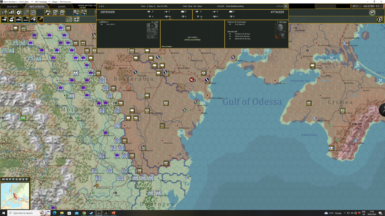Click the Windows search box

[x=23, y=213]
